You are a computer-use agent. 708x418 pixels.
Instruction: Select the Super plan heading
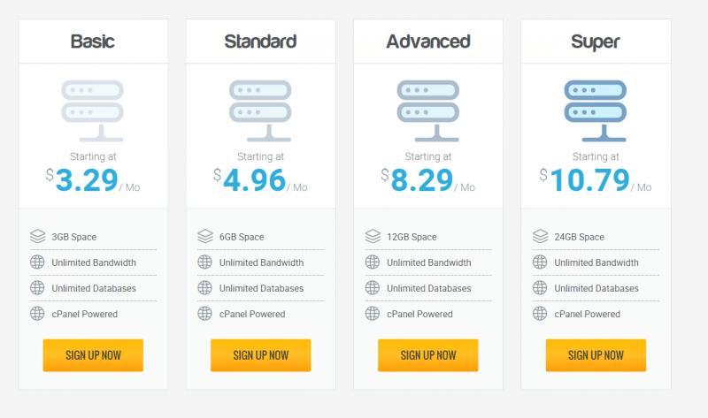[595, 42]
